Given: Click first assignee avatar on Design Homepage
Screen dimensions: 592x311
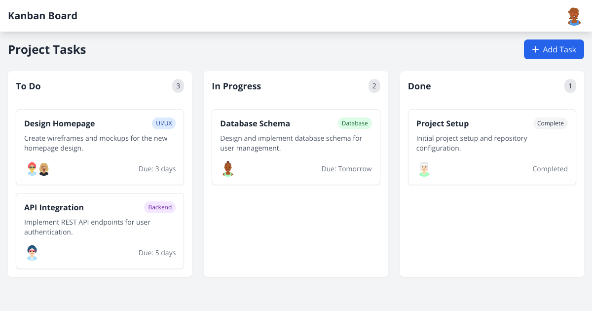Looking at the screenshot, I should click(x=31, y=169).
